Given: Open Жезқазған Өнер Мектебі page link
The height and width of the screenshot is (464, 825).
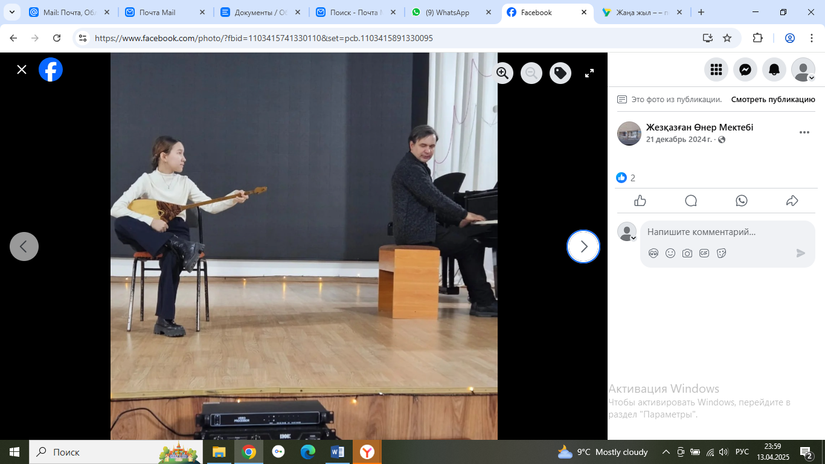Looking at the screenshot, I should (699, 127).
